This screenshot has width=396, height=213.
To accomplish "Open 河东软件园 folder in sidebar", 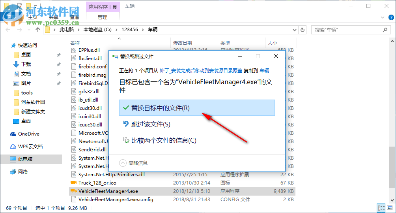I will [33, 102].
